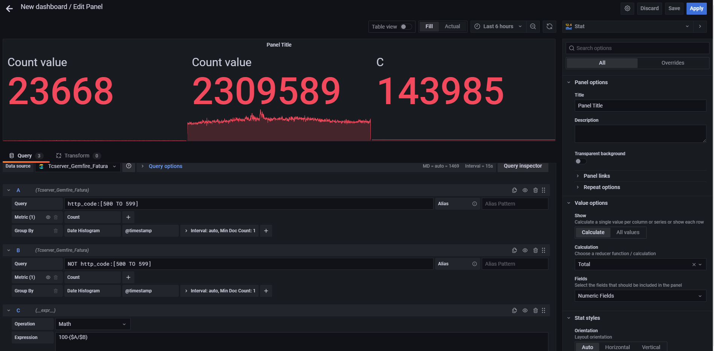Click the Panel Title text field
The image size is (714, 351).
640,106
